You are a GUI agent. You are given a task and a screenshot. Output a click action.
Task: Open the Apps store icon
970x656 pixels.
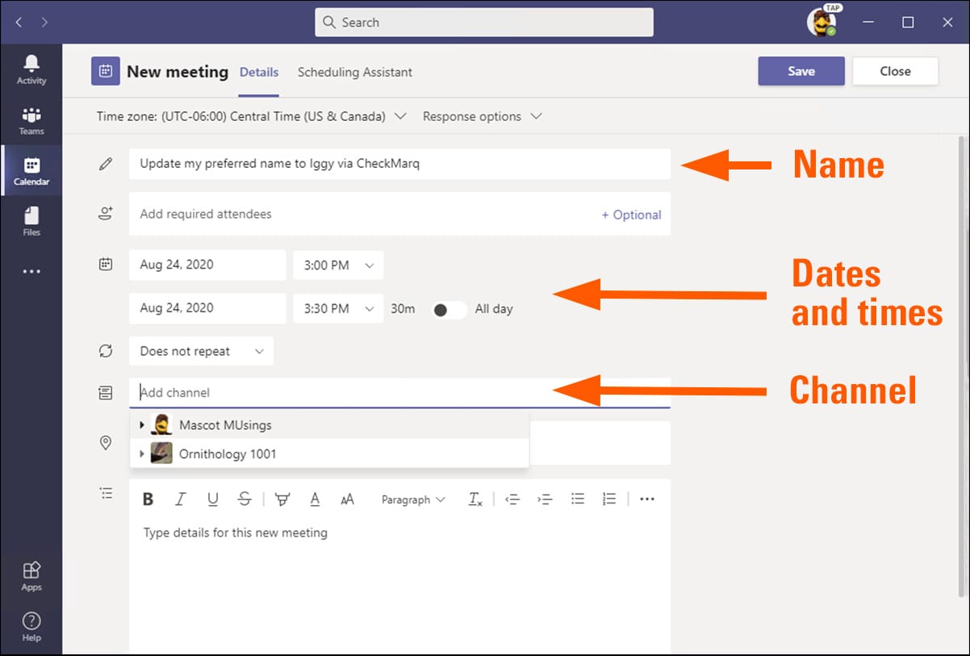(31, 576)
